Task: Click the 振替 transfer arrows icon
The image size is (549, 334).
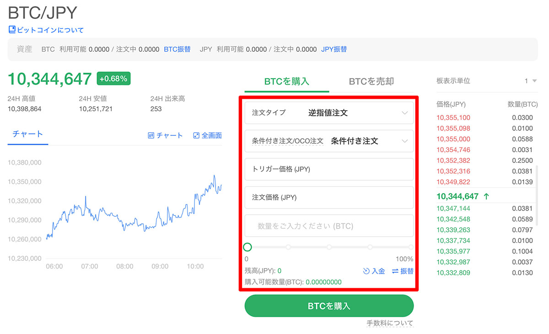Action: 395,271
